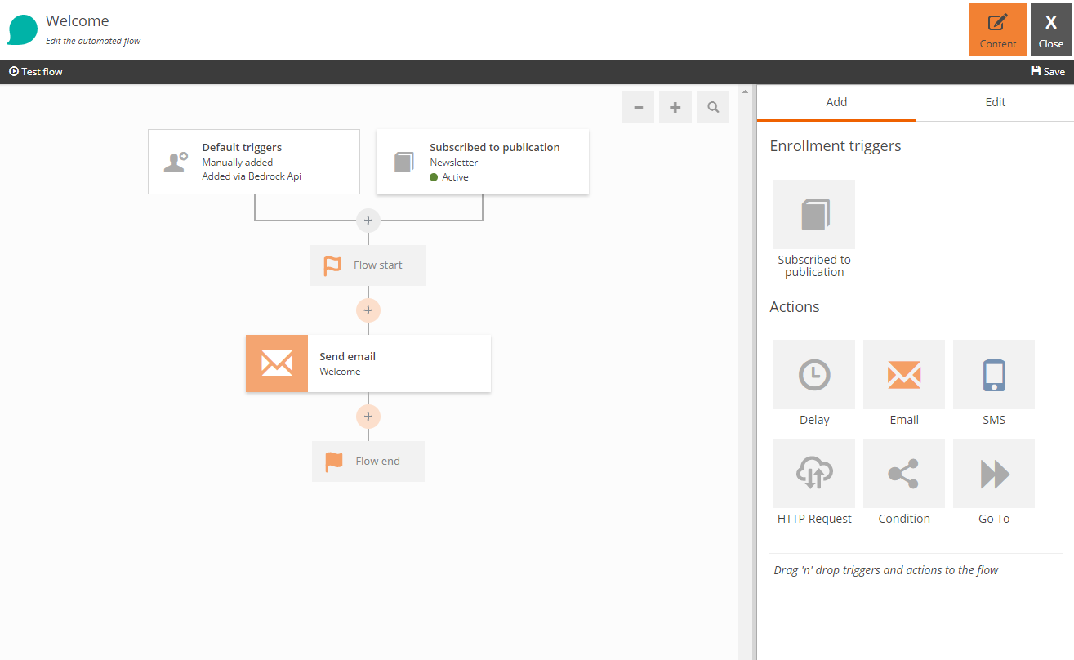Zoom out the flow canvas
Image resolution: width=1074 pixels, height=660 pixels.
pyautogui.click(x=638, y=107)
